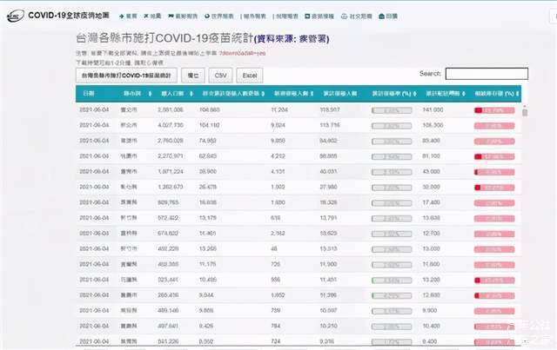Image resolution: width=557 pixels, height=350 pixels.
Task: Click the last navigation item's bag icon
Action: point(381,17)
